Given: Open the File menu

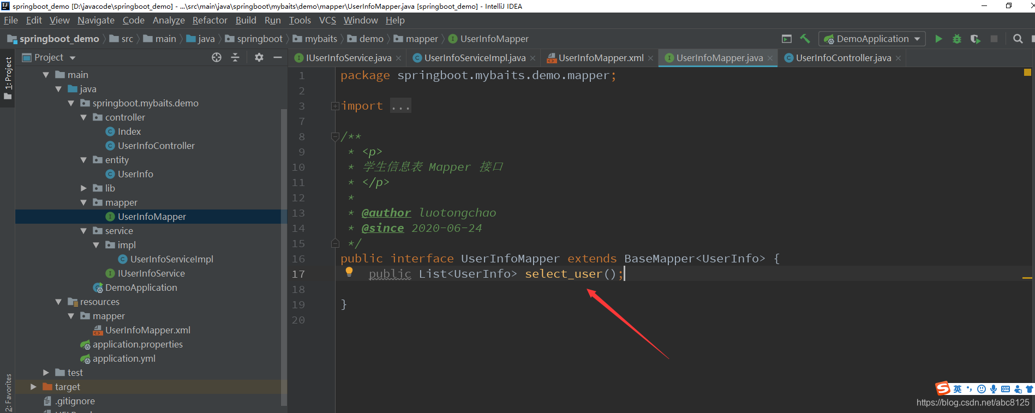Looking at the screenshot, I should tap(11, 20).
